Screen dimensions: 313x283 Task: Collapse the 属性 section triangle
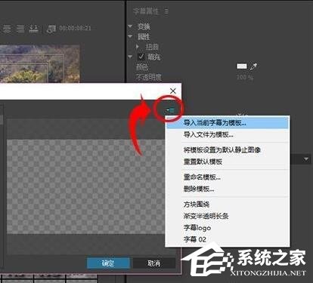click(130, 36)
